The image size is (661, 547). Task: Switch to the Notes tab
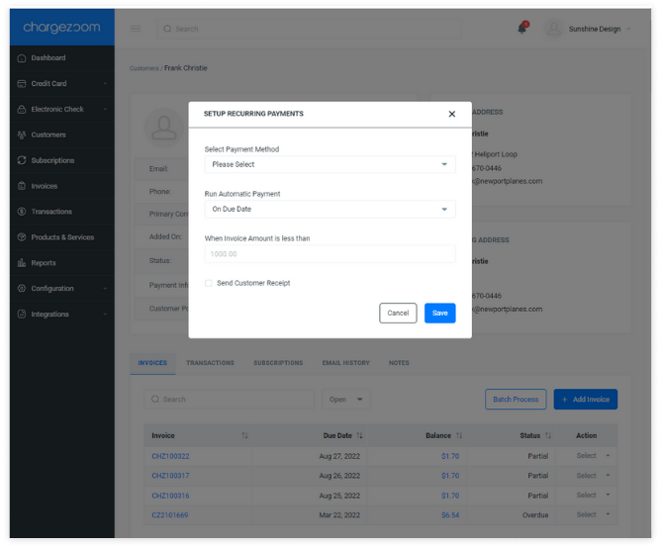tap(399, 363)
